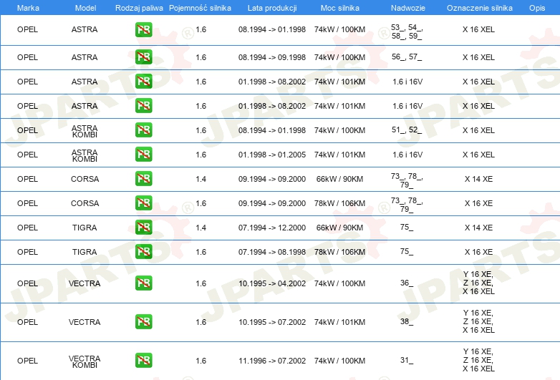
Task: Click body code 31_
Action: click(x=407, y=360)
